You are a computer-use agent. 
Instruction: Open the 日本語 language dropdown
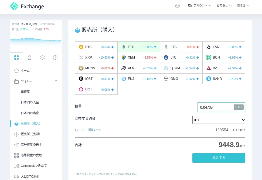coord(243,5)
